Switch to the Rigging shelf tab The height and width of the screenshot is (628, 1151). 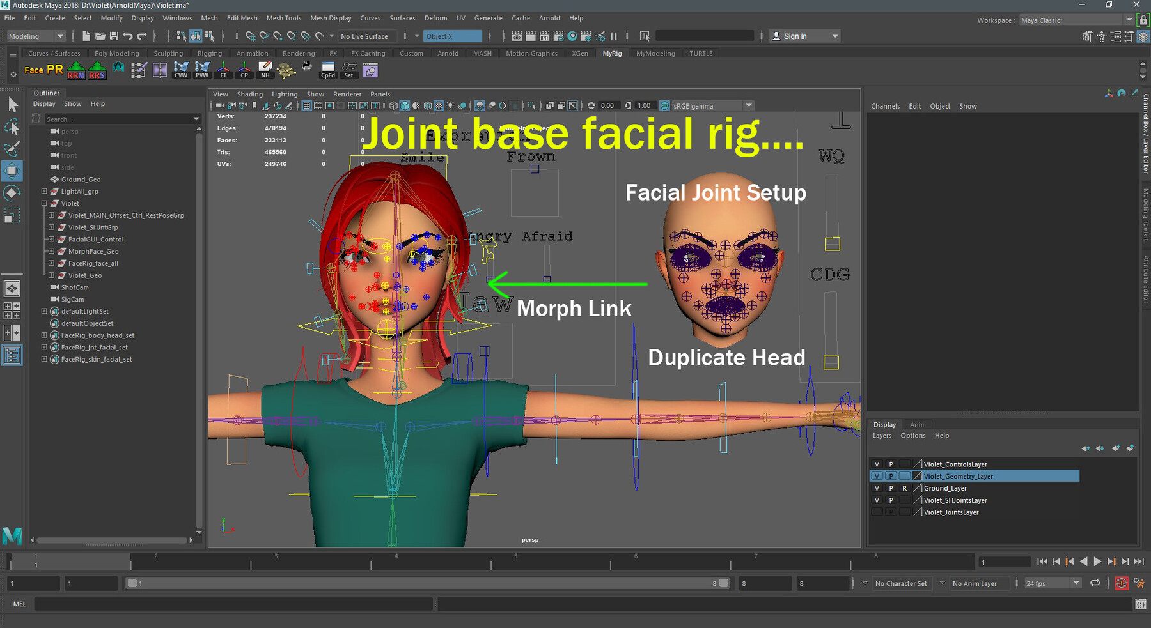point(209,54)
